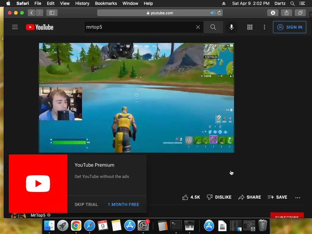The width and height of the screenshot is (312, 234).
Task: Skip the YouTube Premium trial
Action: click(x=86, y=204)
